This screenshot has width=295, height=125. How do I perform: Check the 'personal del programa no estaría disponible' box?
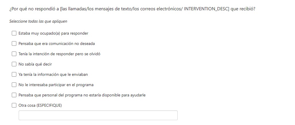[14, 95]
